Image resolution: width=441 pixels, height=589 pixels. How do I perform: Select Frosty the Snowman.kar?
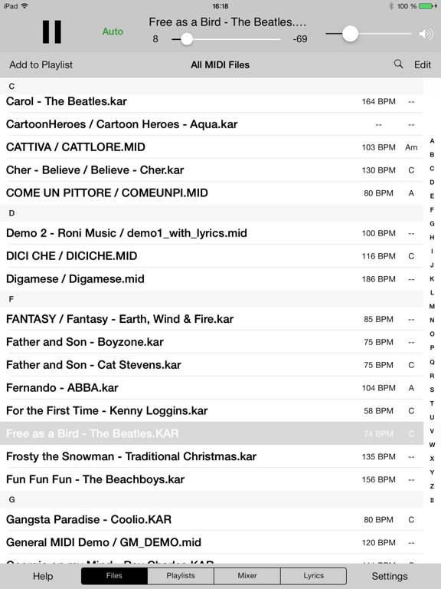coord(212,457)
